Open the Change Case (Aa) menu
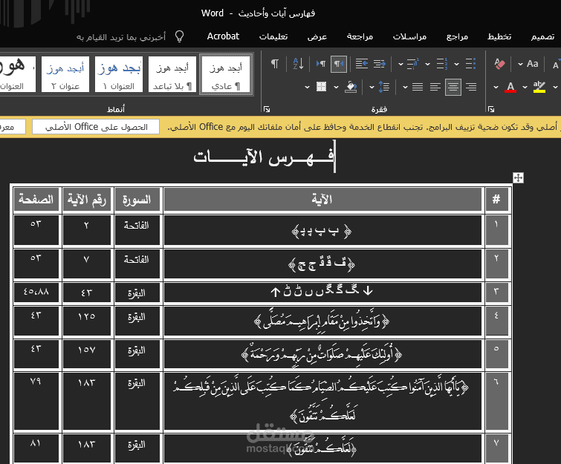 tap(528, 64)
